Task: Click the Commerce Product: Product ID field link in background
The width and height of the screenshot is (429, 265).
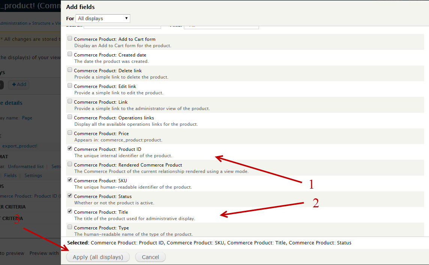Action: click(x=30, y=196)
